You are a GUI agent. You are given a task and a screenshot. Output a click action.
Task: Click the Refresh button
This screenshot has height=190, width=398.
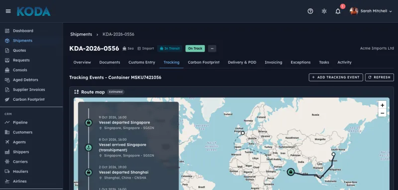click(x=380, y=77)
